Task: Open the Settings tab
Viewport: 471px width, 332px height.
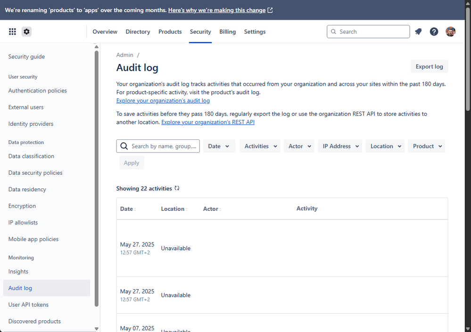Action: tap(255, 32)
